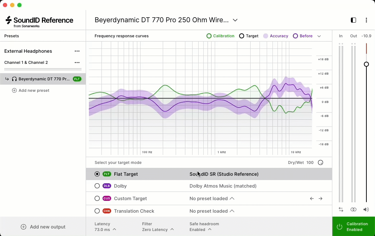Toggle the Before curve visibility
375x236 pixels.
tap(303, 36)
